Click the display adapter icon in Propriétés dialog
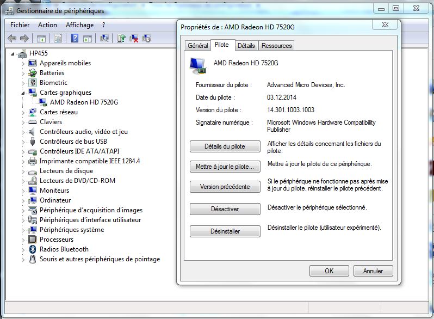The width and height of the screenshot is (434, 319). click(198, 66)
